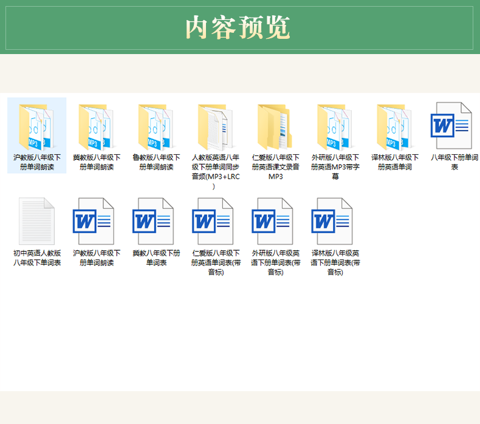This screenshot has height=424, width=480.
Task: Select the 八年级下册单词表 Word document icon
Action: pos(451,126)
